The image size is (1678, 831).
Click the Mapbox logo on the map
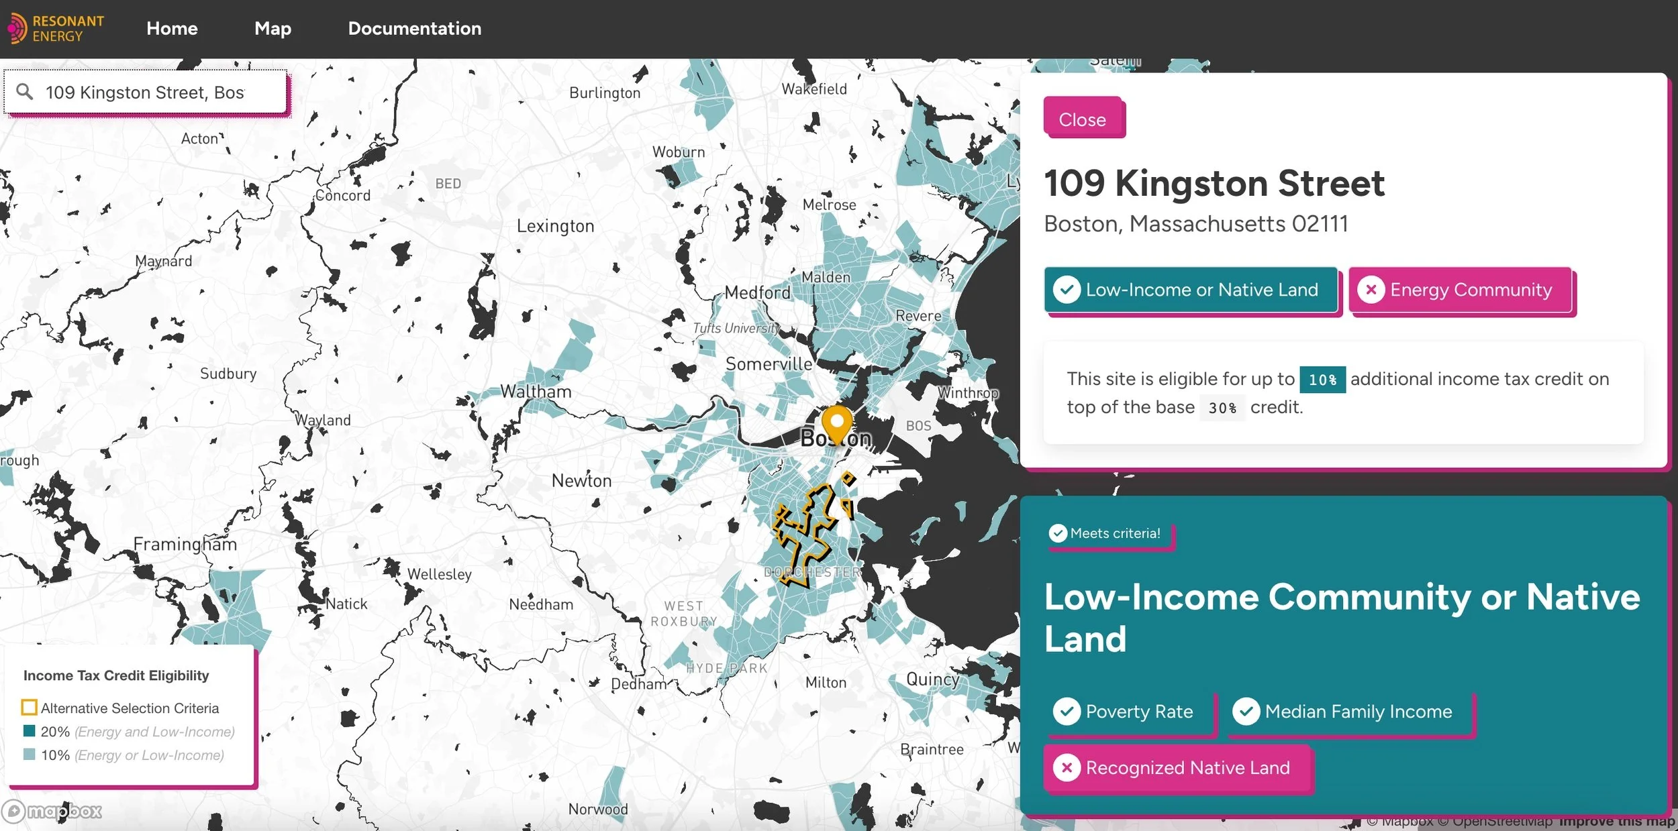[52, 811]
